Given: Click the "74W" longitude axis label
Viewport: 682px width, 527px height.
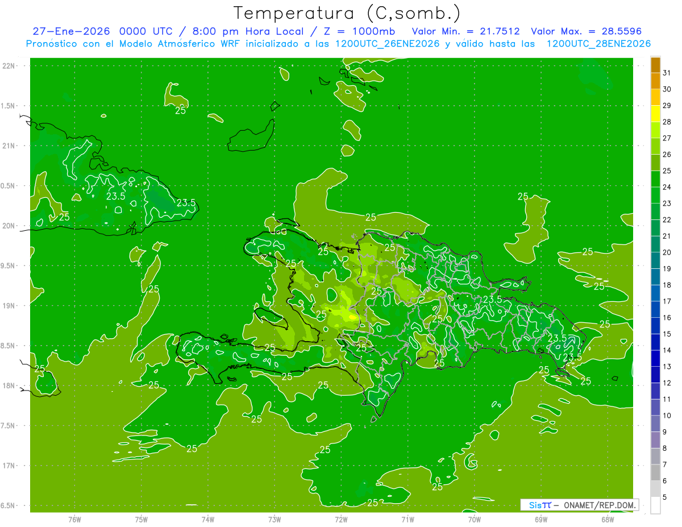Looking at the screenshot, I should pyautogui.click(x=208, y=520).
